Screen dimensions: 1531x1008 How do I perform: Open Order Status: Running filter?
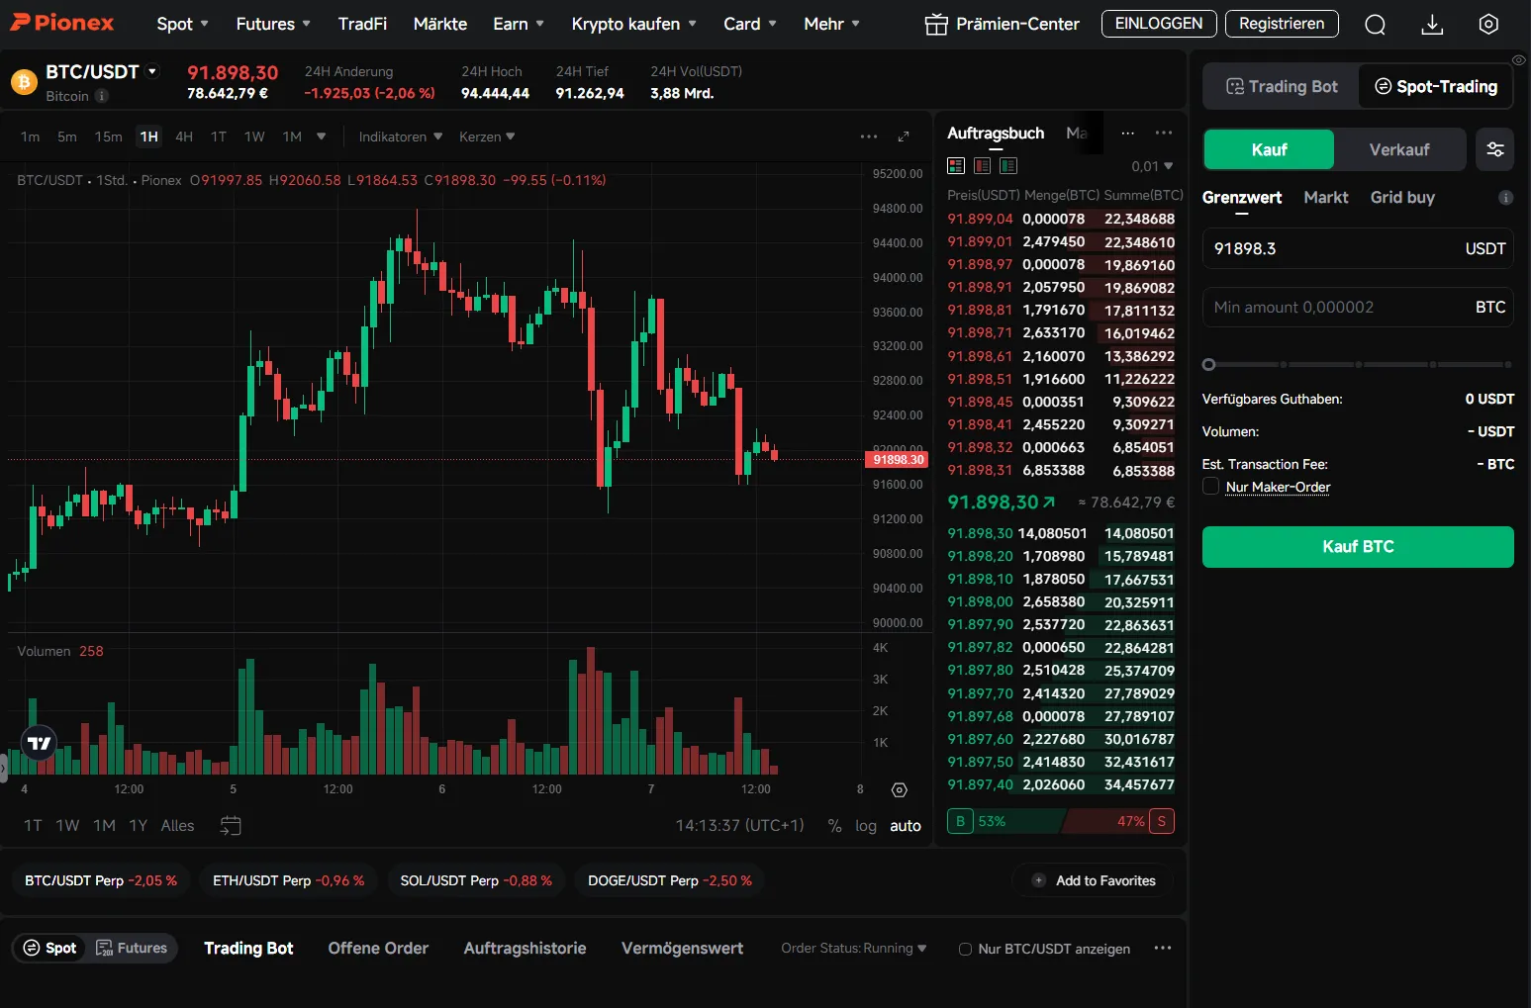(x=853, y=948)
